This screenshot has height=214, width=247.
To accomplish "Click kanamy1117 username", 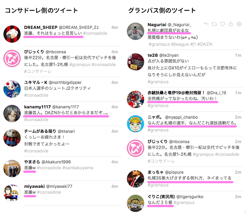I will (x=37, y=107).
